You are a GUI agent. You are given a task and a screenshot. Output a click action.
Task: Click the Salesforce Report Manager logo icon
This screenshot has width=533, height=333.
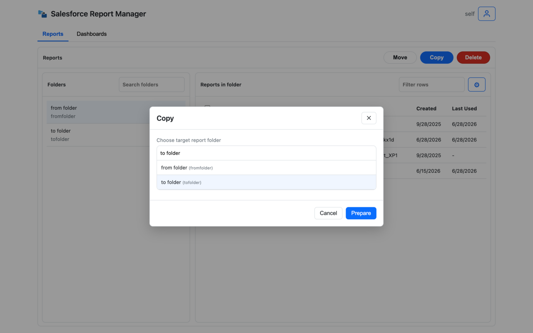pyautogui.click(x=42, y=14)
